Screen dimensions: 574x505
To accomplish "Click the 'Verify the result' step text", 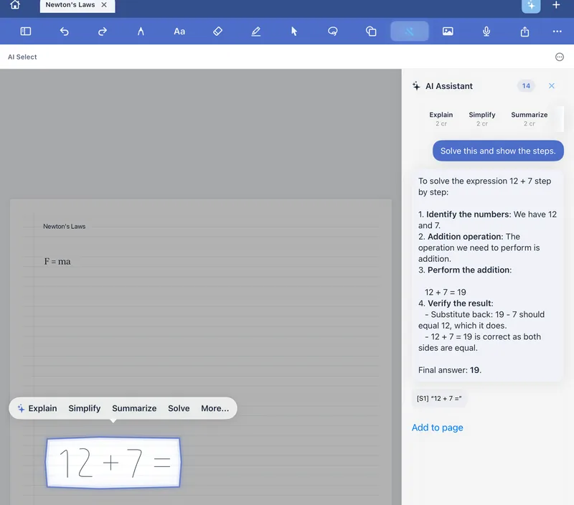I will point(460,303).
